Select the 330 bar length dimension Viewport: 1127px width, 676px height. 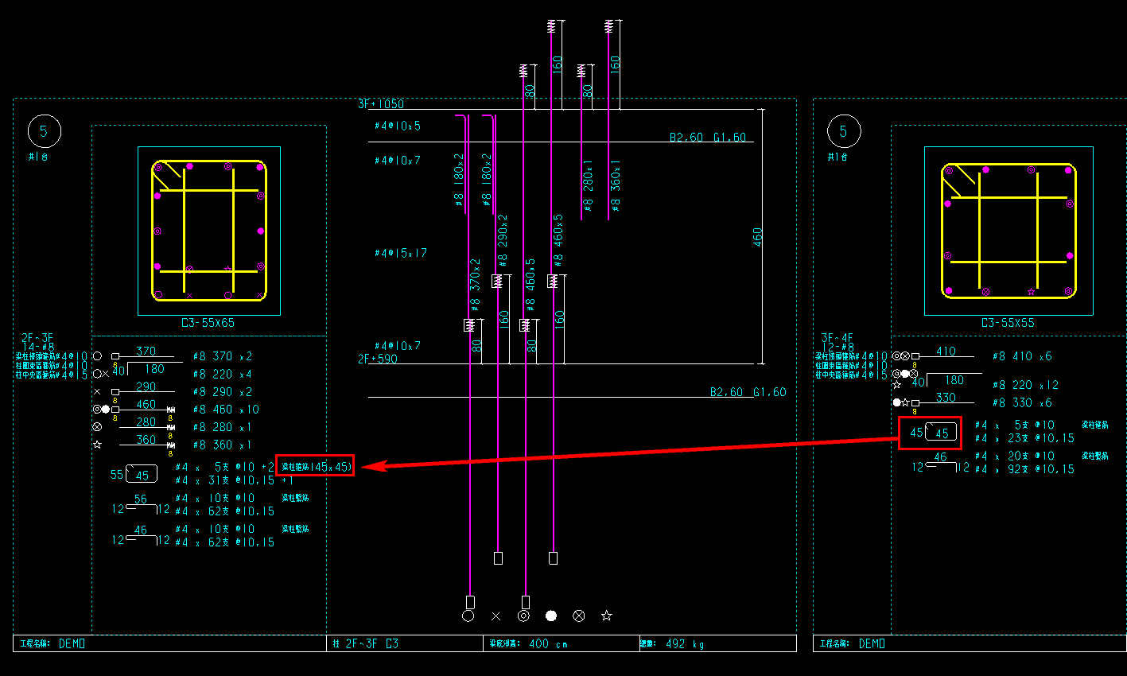(x=946, y=398)
